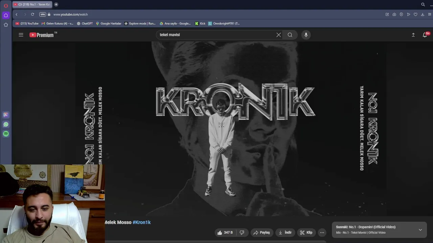Open the Gelen Kutusu Gmail bookmark
Viewport: 433px width, 243px height.
[57, 24]
